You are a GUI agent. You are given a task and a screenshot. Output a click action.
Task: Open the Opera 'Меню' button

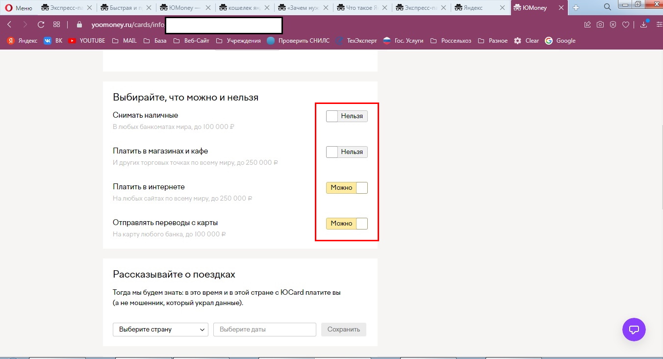point(17,7)
